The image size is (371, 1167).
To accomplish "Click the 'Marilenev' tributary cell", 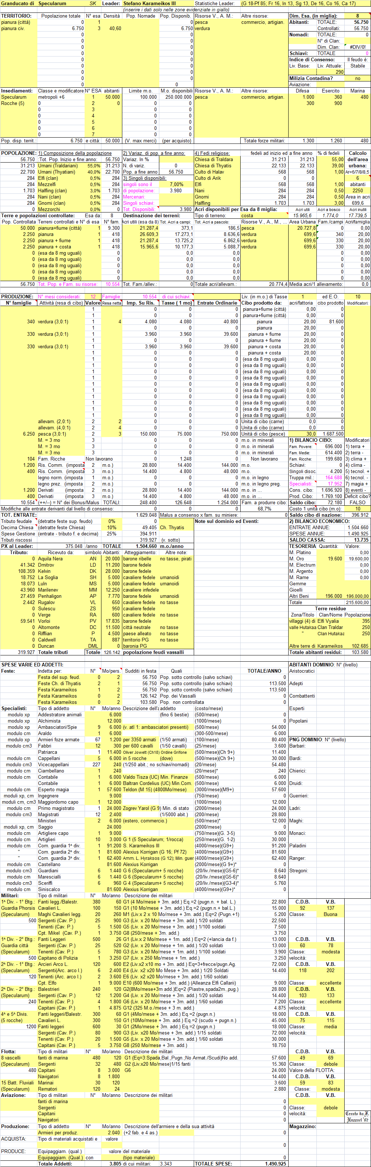I will (48, 590).
